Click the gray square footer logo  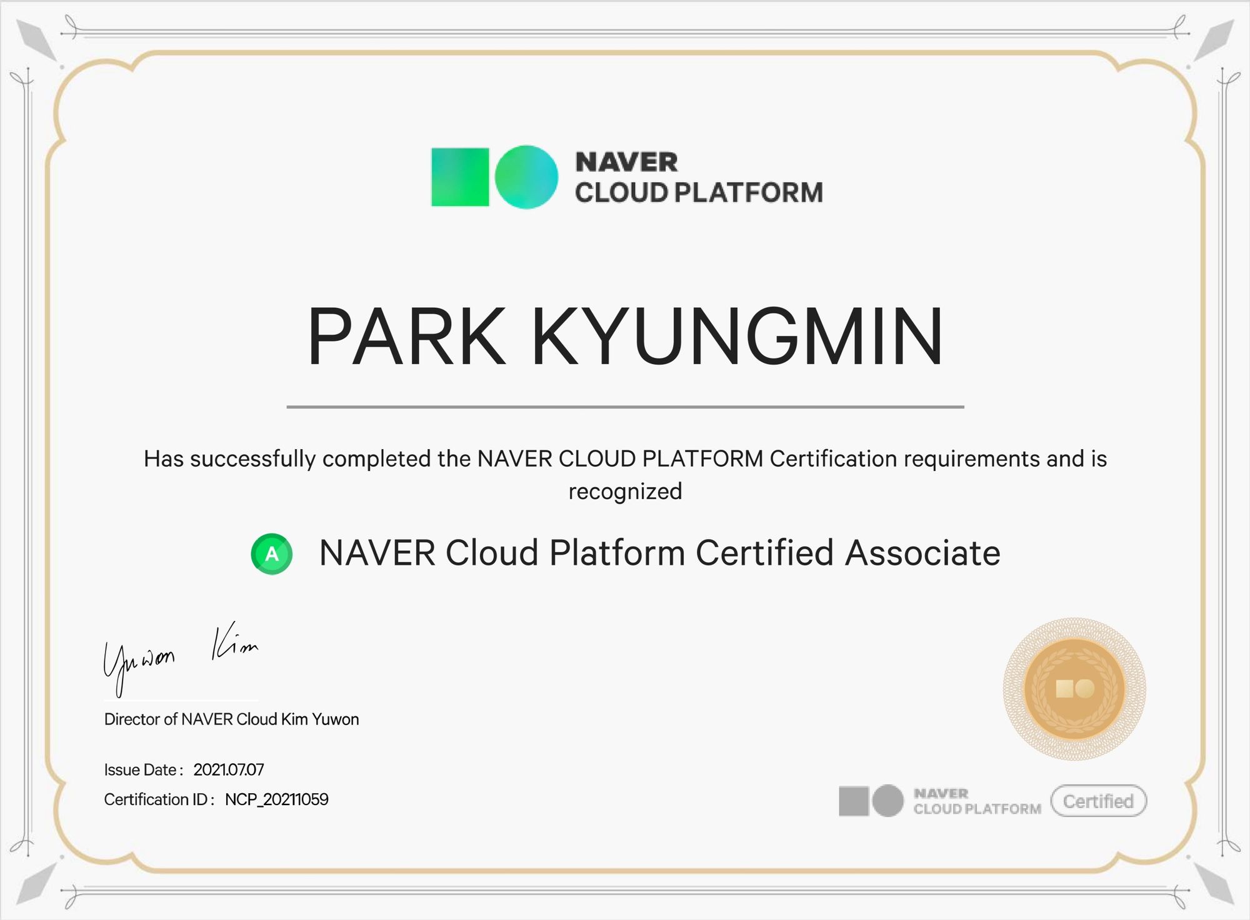[854, 801]
